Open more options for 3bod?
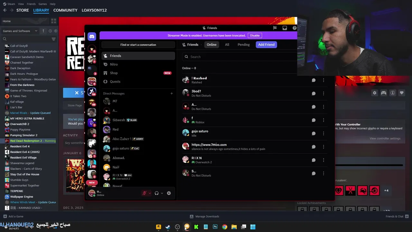 click(323, 93)
